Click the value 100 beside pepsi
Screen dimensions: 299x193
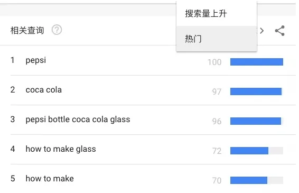[214, 62]
